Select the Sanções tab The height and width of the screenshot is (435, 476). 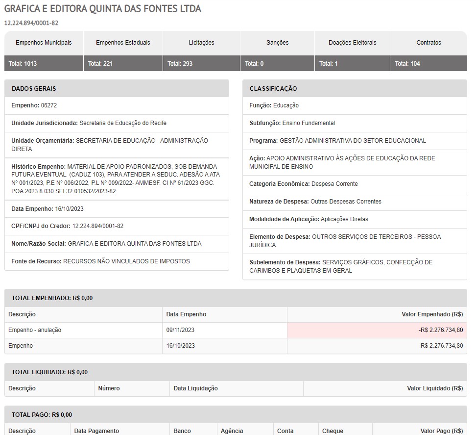(278, 43)
